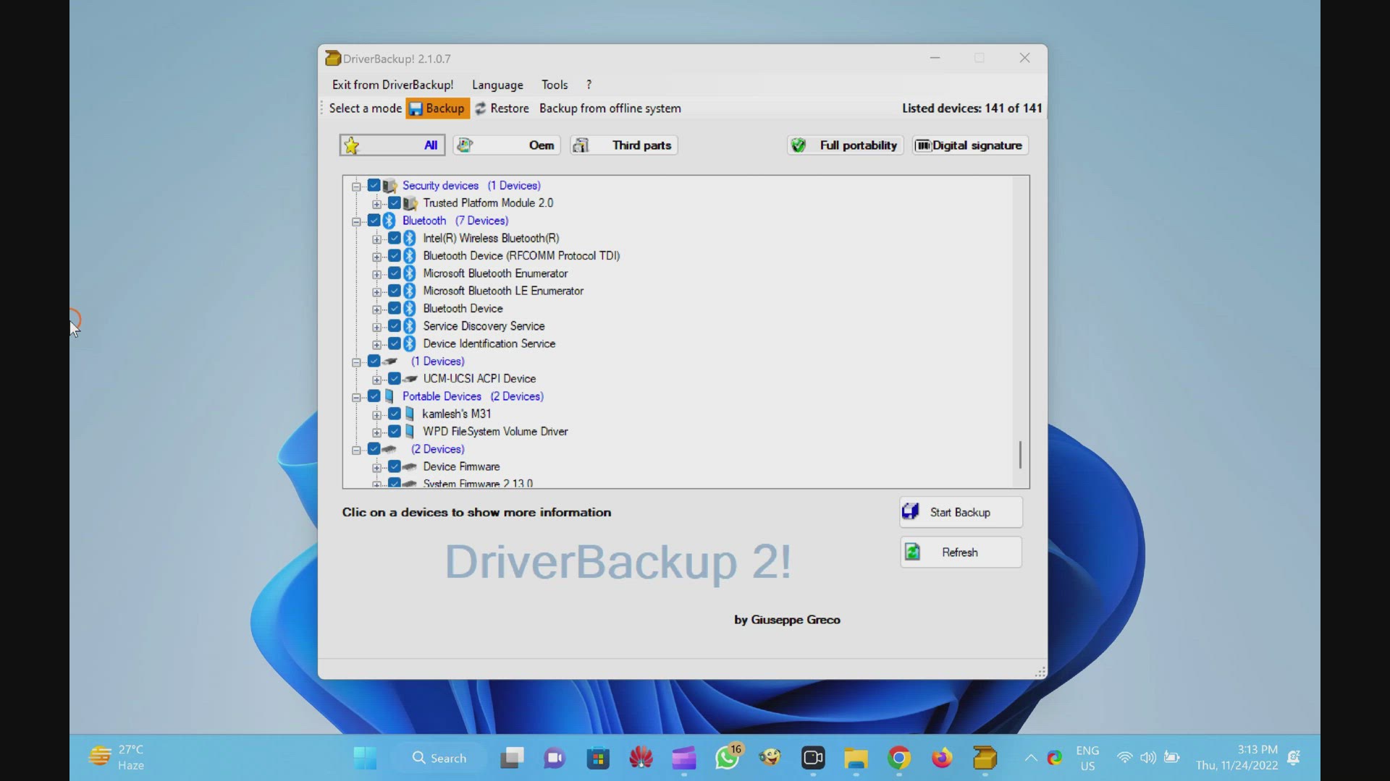The image size is (1390, 781).
Task: Uncheck the Device Firmware checkbox
Action: click(x=395, y=466)
